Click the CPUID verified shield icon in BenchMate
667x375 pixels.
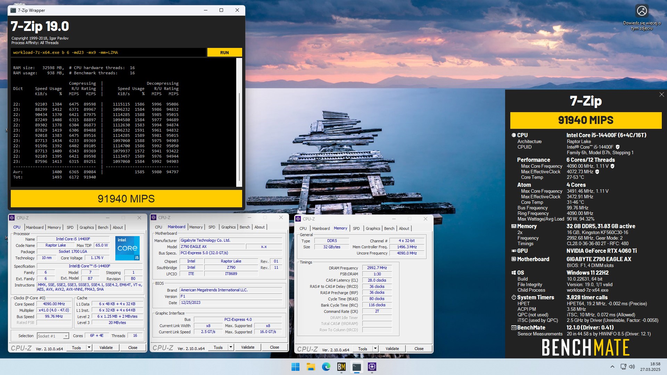pos(618,147)
